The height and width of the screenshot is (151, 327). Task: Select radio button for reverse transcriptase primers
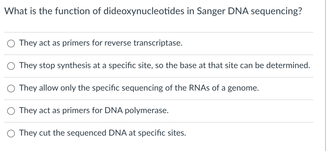(x=11, y=44)
